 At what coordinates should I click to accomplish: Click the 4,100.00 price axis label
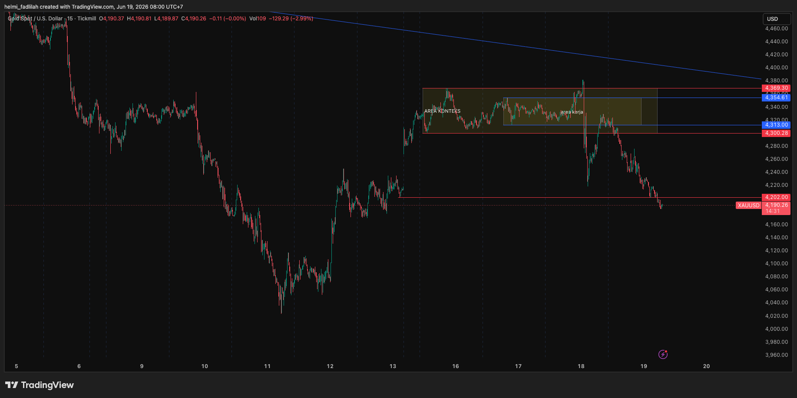pos(776,264)
